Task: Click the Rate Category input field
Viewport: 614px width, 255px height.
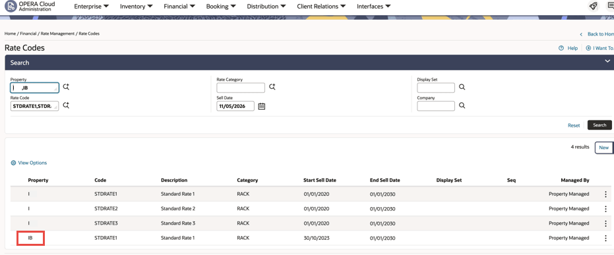Action: pos(241,88)
